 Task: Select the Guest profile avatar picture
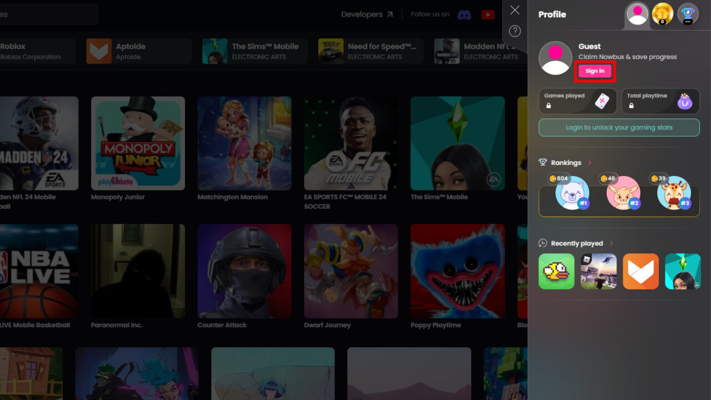point(555,58)
